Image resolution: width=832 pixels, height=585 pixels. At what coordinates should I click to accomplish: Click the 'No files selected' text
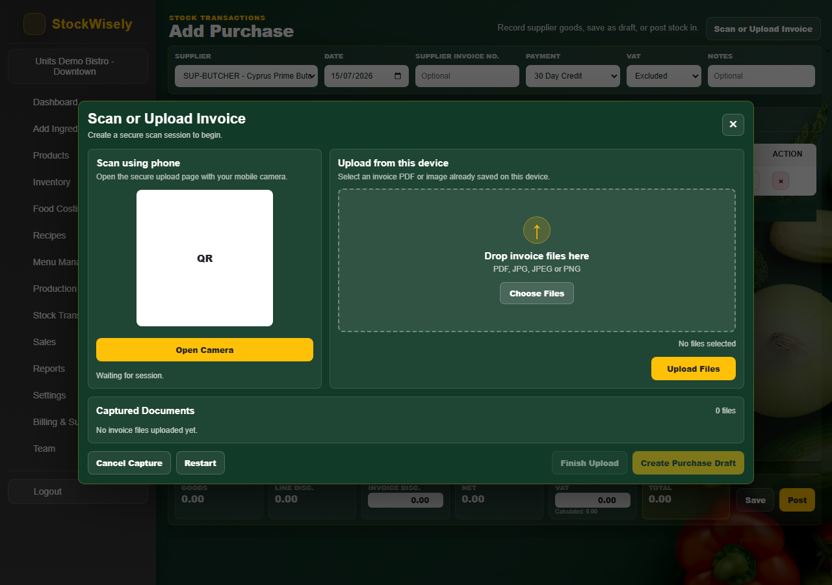tap(707, 344)
